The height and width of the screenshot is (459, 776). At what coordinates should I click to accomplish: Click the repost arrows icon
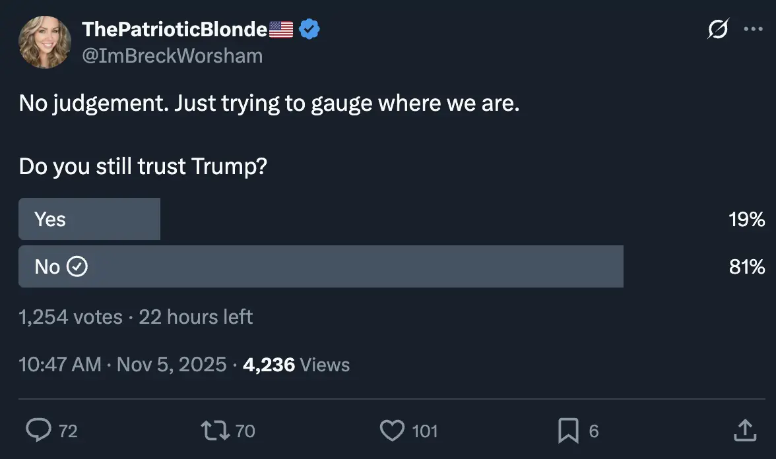214,431
